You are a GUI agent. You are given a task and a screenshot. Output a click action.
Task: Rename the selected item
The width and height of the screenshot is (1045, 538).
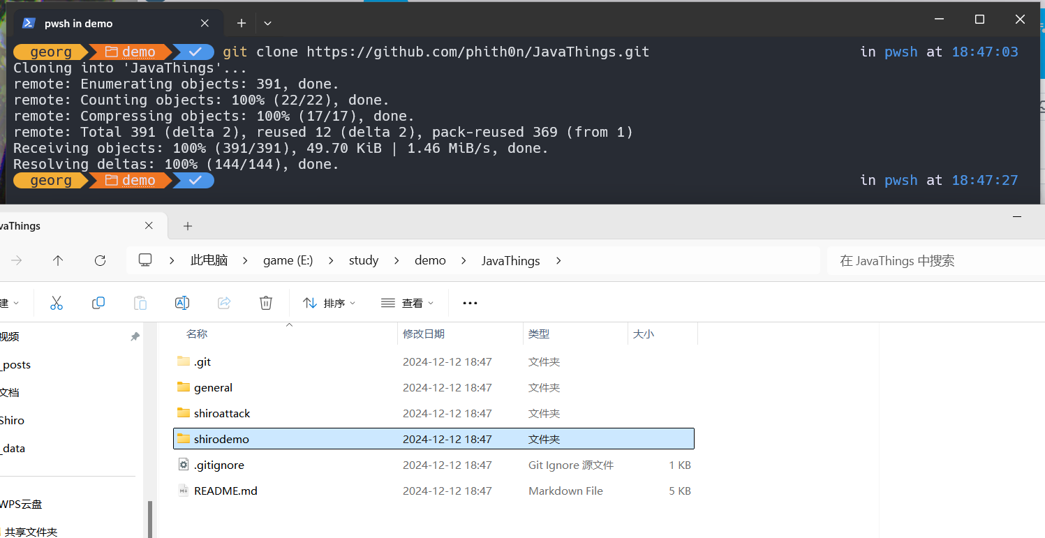point(182,303)
